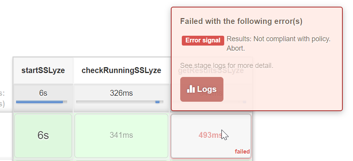Click the 'Not compliant with policy' error message
The height and width of the screenshot is (161, 353).
tap(278, 39)
